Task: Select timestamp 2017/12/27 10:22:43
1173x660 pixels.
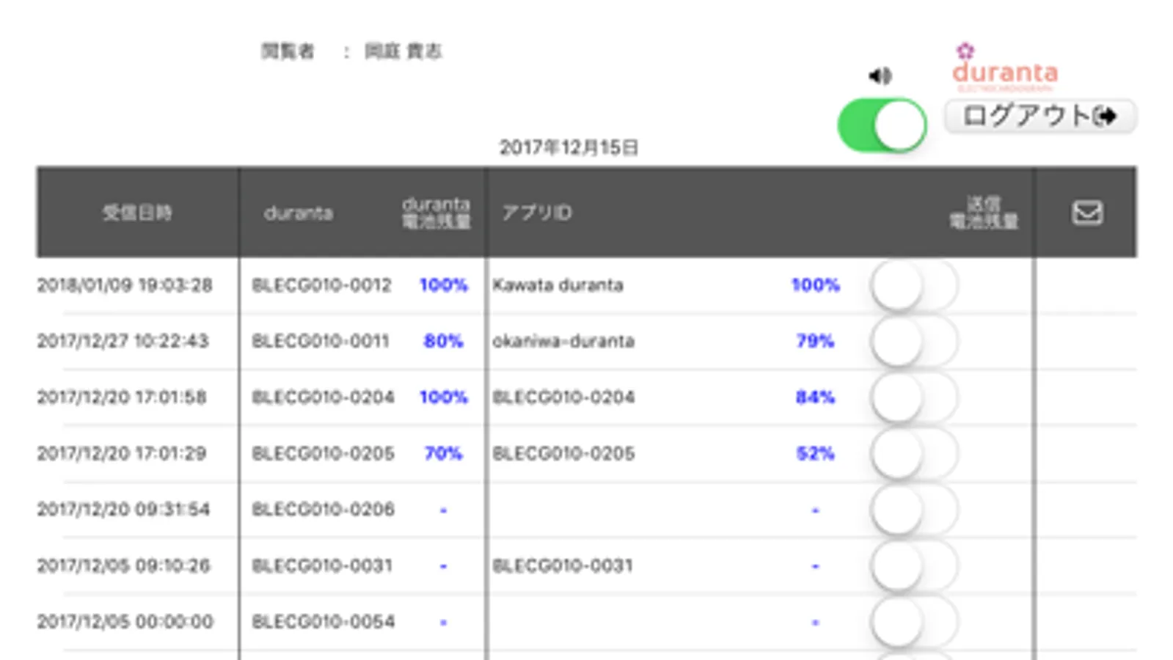Action: coord(123,341)
